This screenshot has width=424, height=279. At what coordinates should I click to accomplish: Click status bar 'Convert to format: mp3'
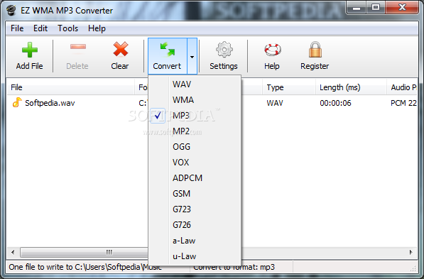pyautogui.click(x=234, y=267)
